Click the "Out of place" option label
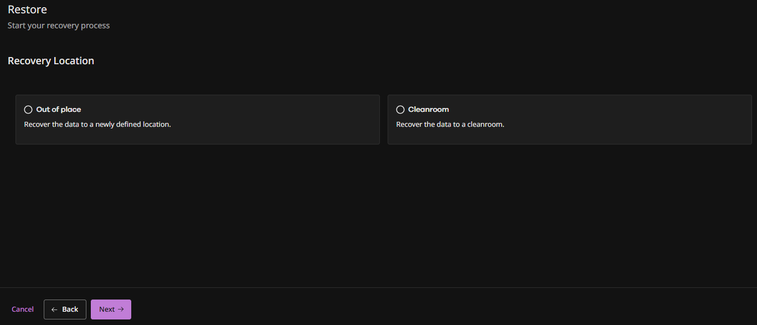Screen dimensions: 757x325 59,110
